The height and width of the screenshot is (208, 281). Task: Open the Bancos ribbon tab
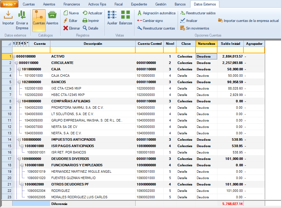(x=180, y=4)
